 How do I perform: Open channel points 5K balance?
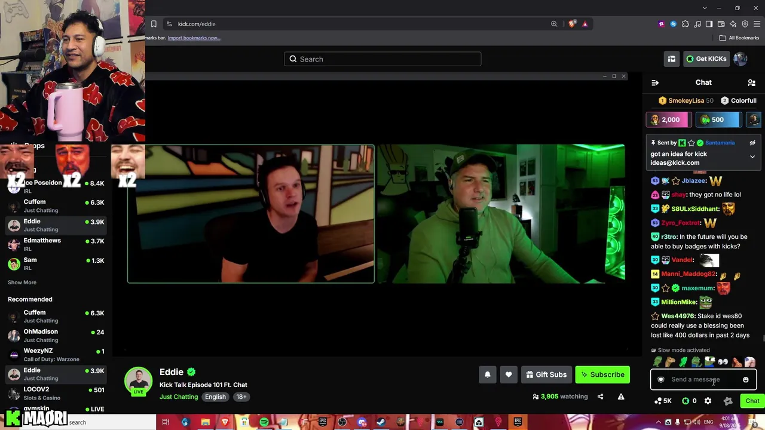[x=663, y=401]
